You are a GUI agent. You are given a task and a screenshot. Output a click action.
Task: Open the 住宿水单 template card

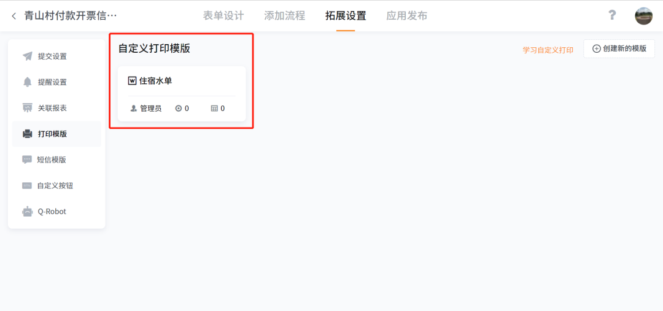[182, 94]
